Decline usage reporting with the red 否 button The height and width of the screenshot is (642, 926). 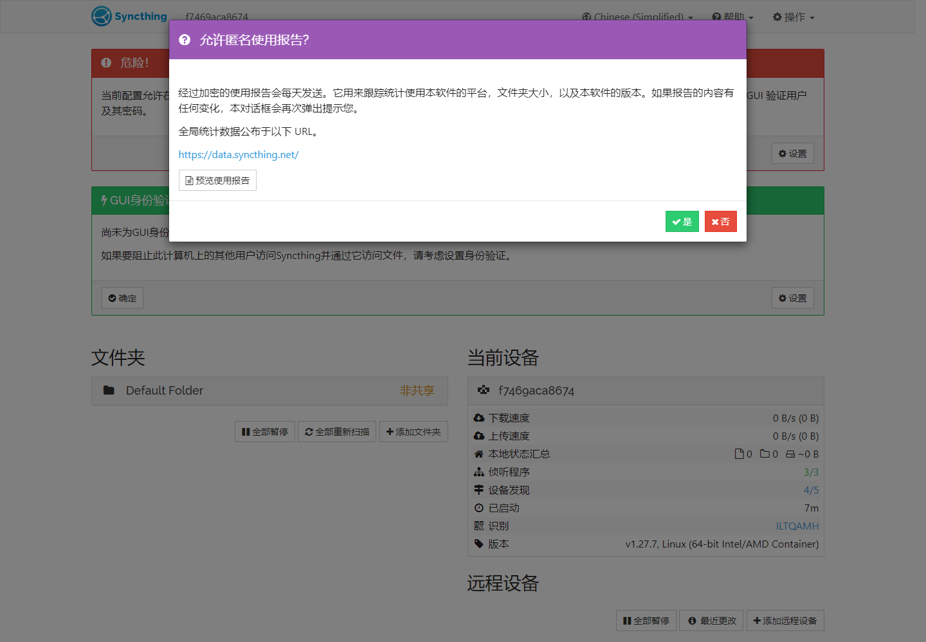point(721,222)
